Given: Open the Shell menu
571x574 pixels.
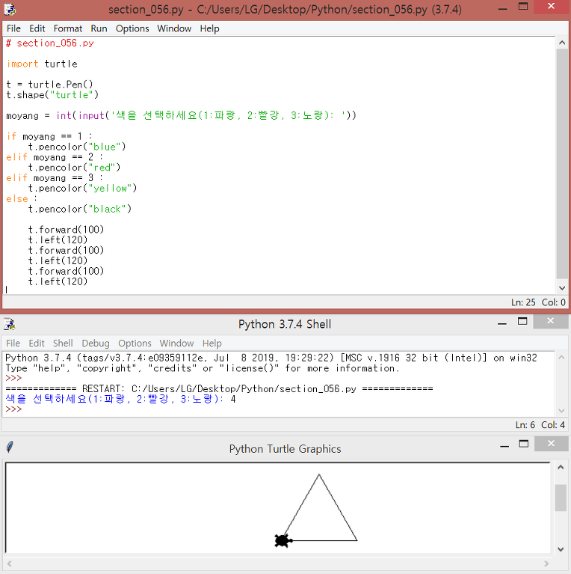Looking at the screenshot, I should point(63,343).
